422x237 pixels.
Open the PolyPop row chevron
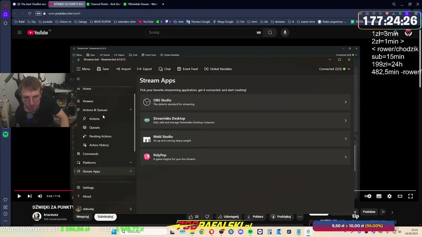click(346, 157)
